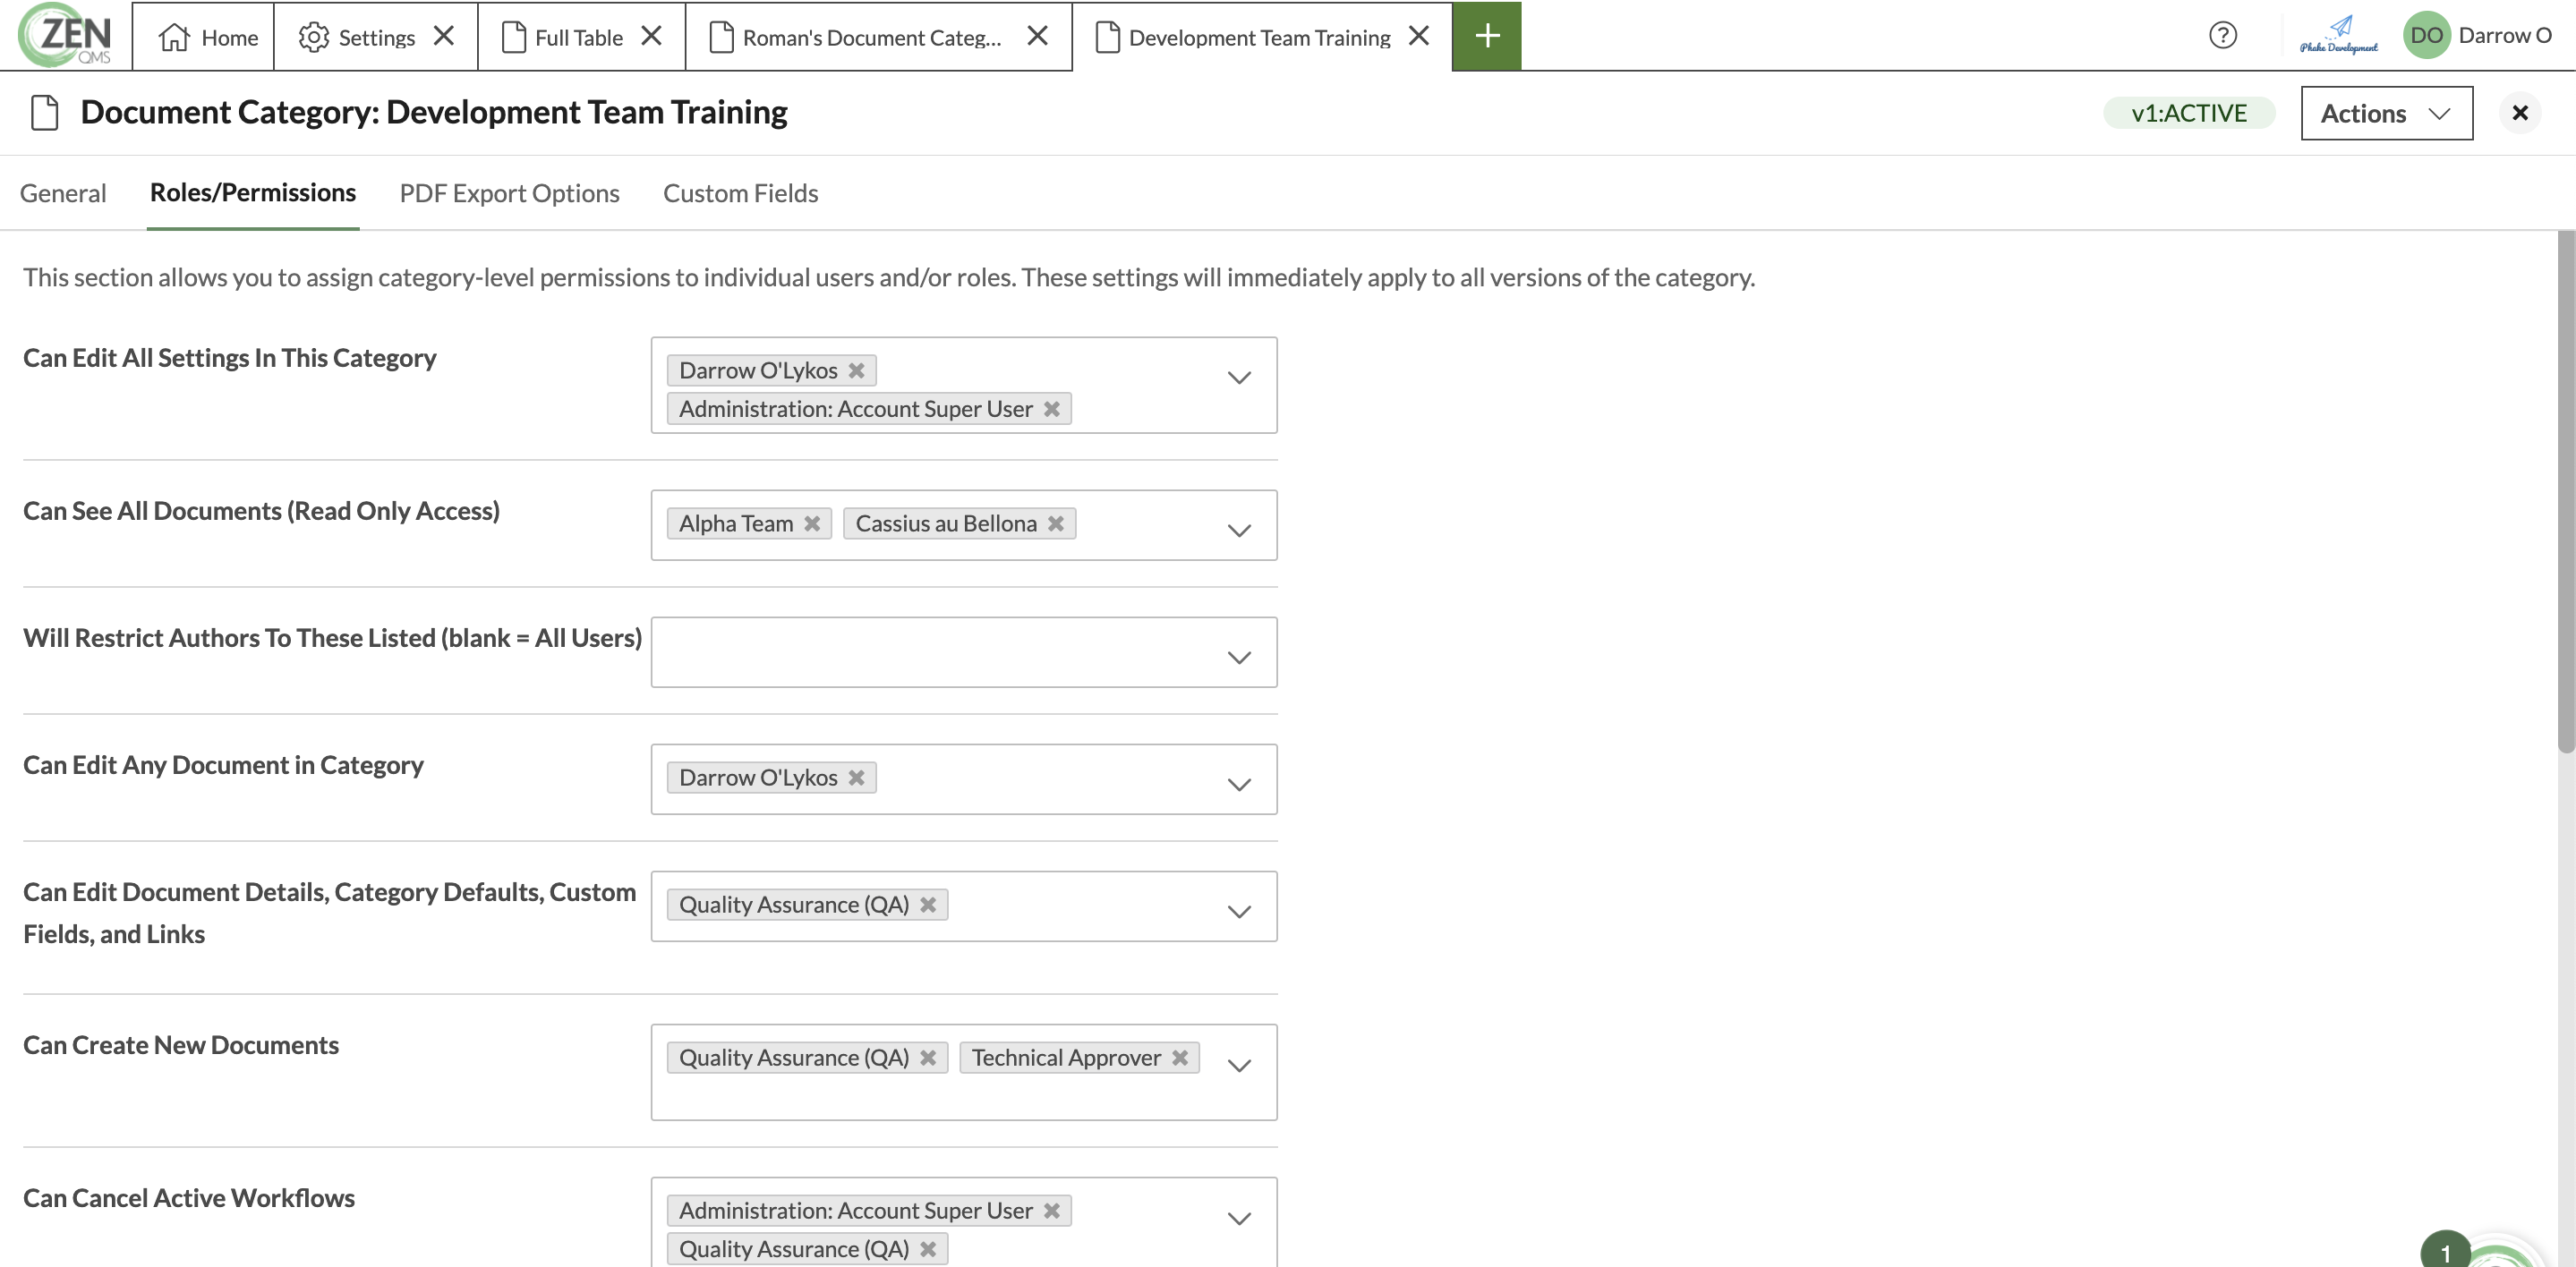Click the v1:ACTIVE status badge
2576x1267 pixels.
pos(2189,113)
